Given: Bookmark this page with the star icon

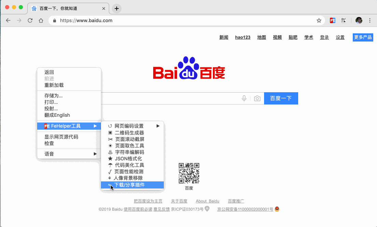Looking at the screenshot, I should pos(319,20).
